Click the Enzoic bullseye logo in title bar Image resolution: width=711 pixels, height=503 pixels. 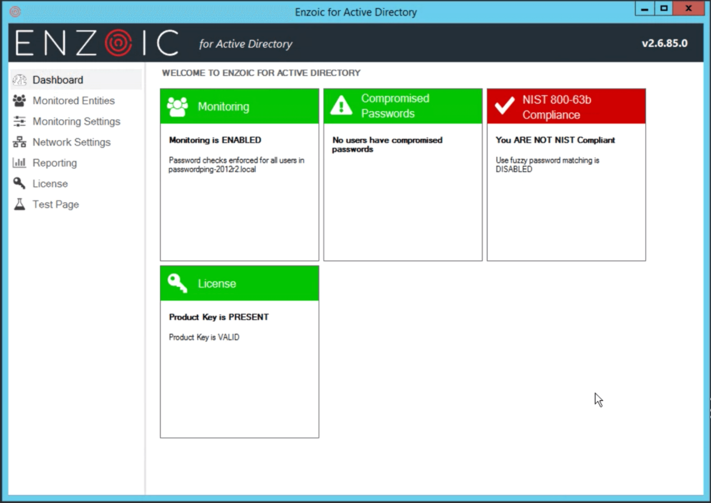(15, 12)
